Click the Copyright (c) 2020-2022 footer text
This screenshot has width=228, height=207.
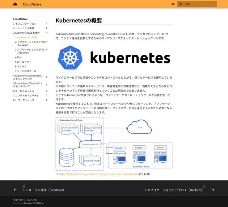(x=25, y=200)
